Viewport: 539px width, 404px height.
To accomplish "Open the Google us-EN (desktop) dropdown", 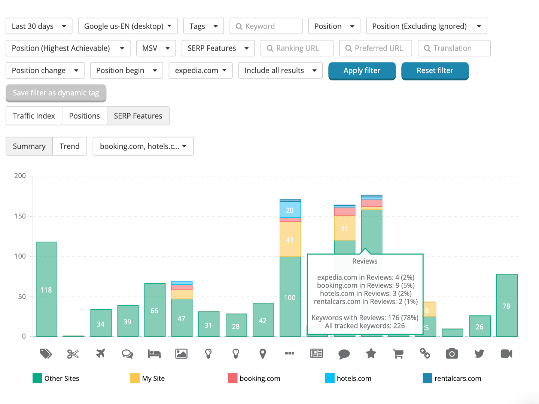I will (128, 26).
